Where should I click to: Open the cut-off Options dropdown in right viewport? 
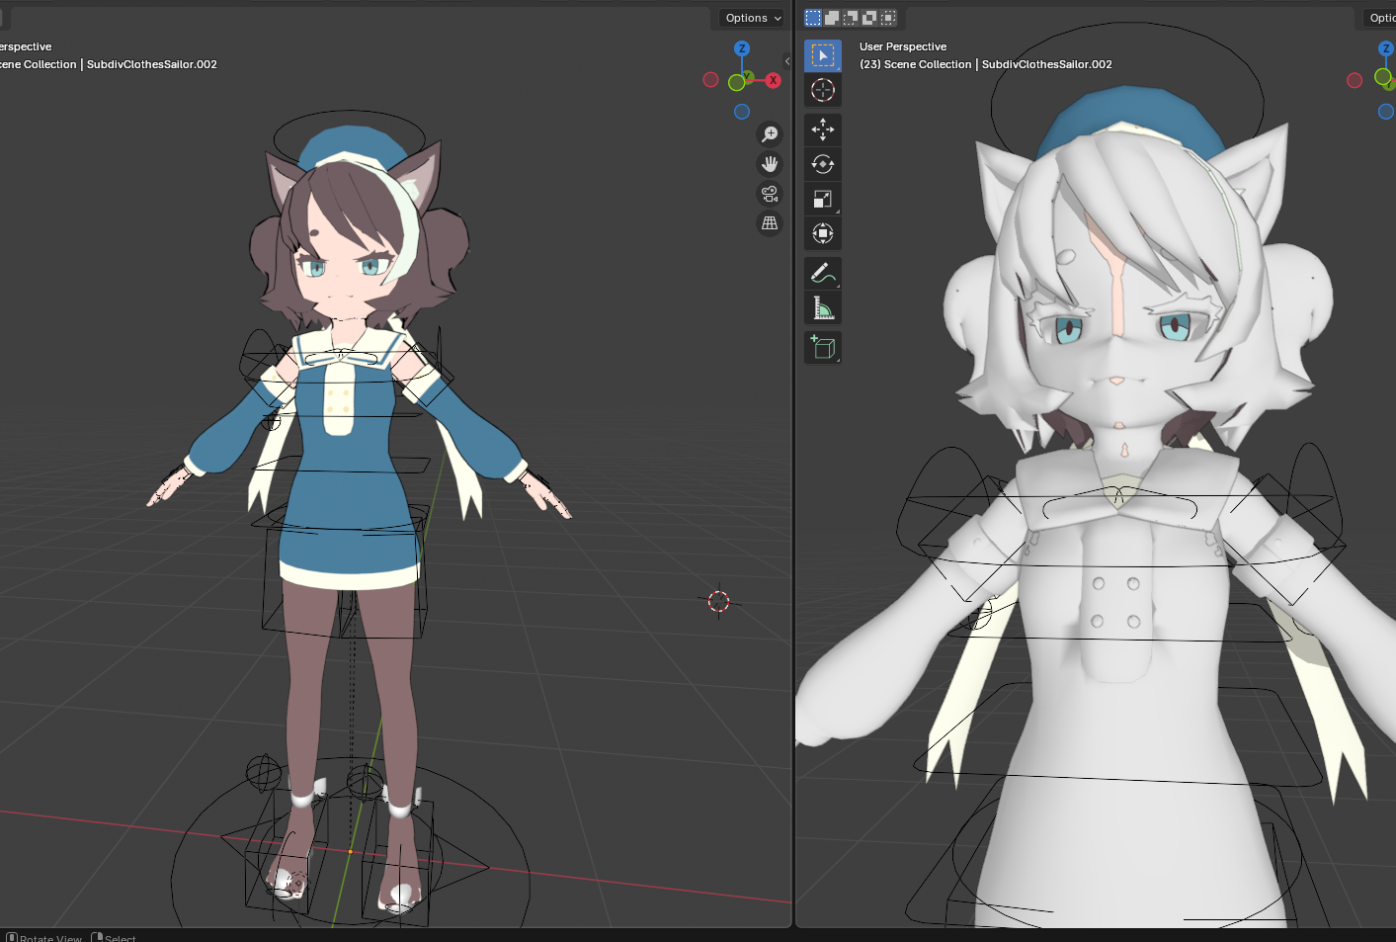pos(1379,18)
